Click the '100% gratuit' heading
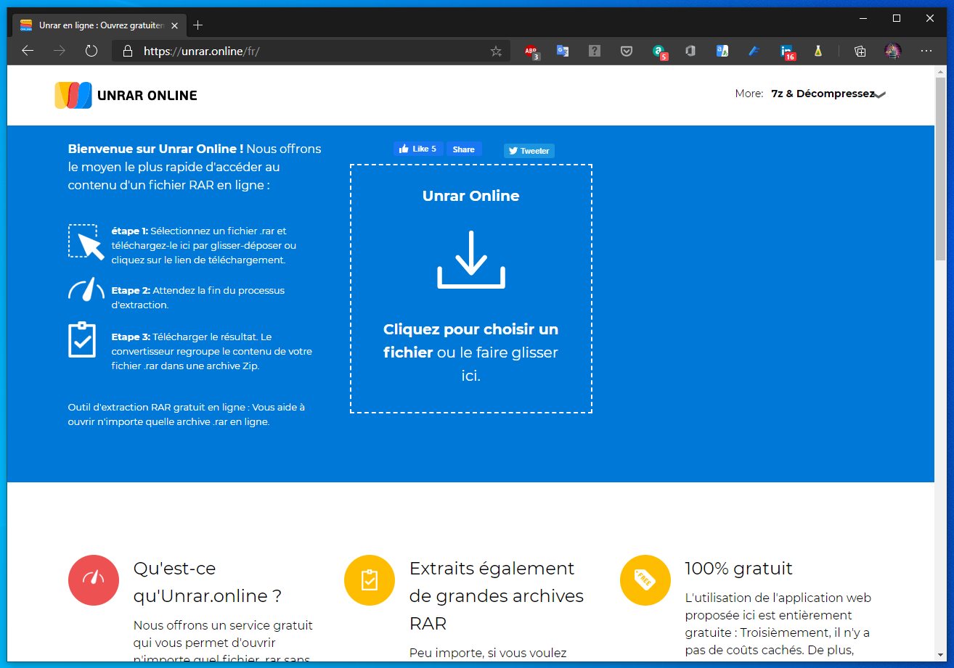Screen dimensions: 954x668 (x=738, y=569)
